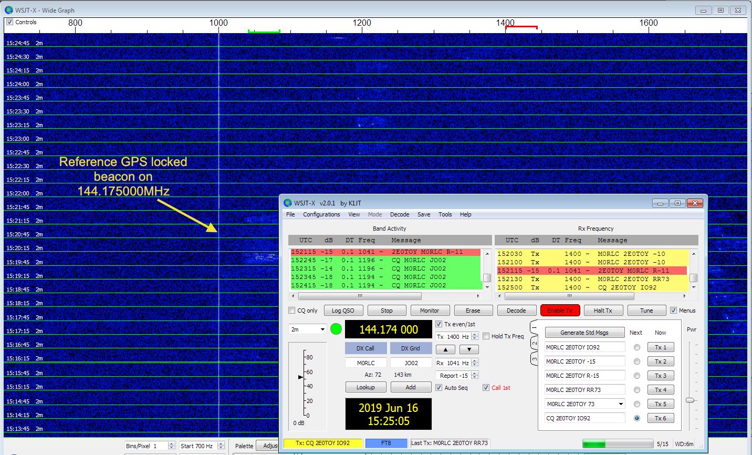
Task: Click Generate Std Msgs button
Action: (x=584, y=333)
